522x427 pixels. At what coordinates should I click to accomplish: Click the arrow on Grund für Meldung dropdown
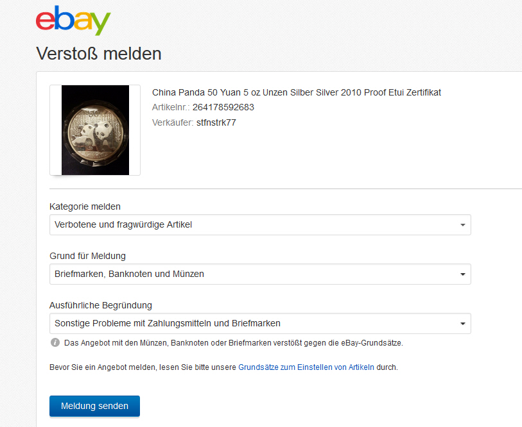coord(462,274)
